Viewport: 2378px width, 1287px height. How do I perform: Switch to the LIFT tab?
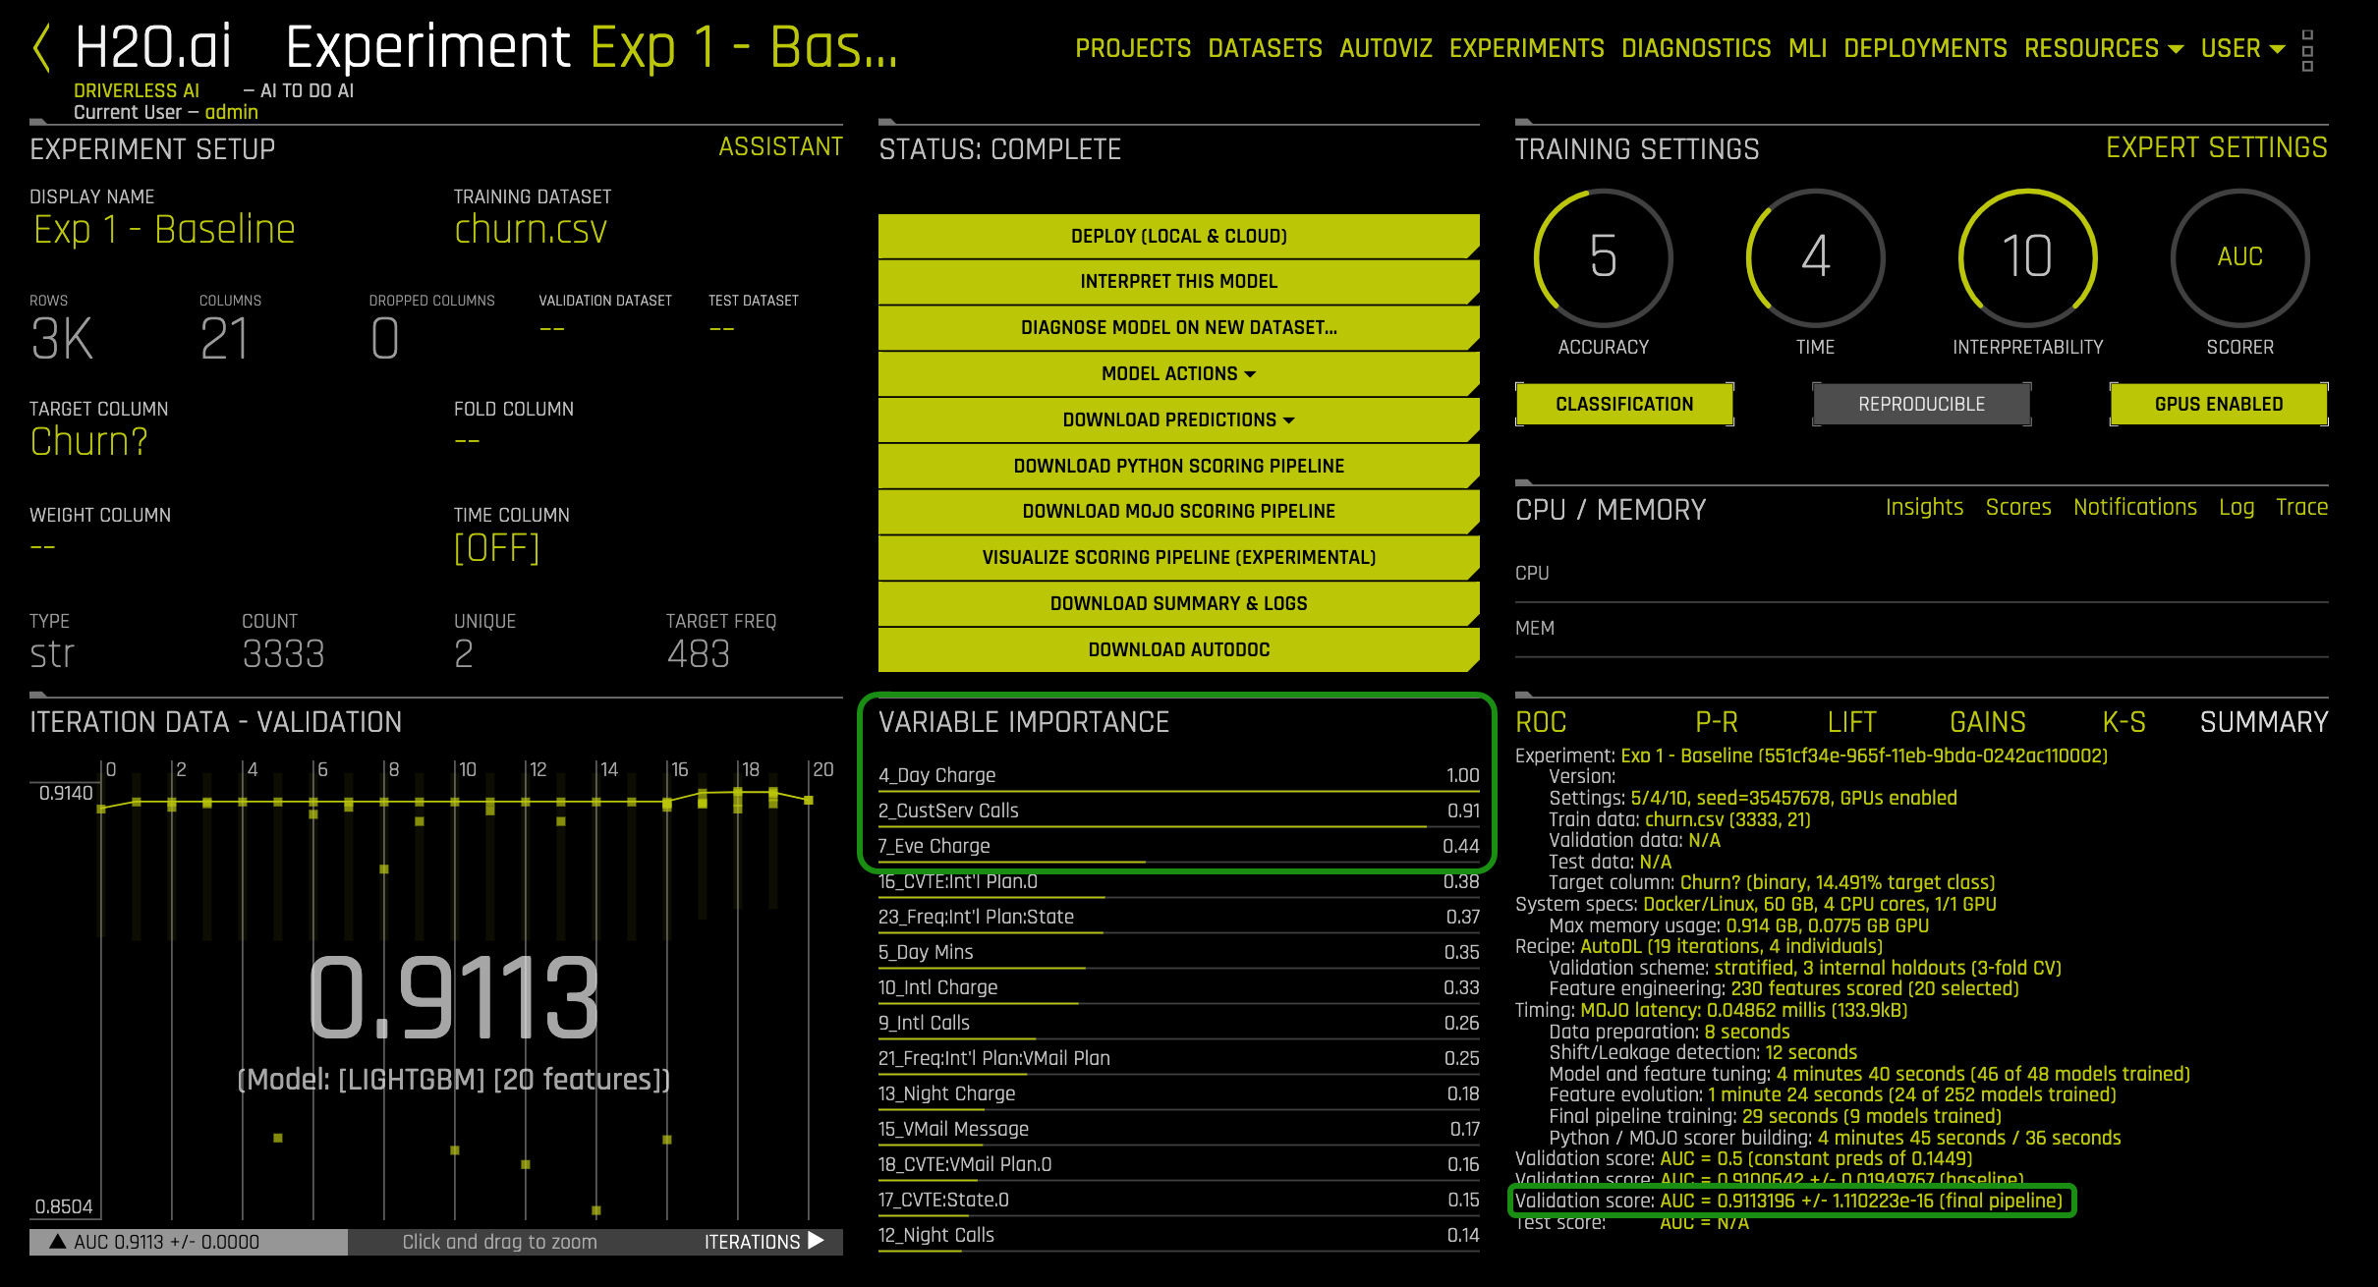pyautogui.click(x=1851, y=722)
